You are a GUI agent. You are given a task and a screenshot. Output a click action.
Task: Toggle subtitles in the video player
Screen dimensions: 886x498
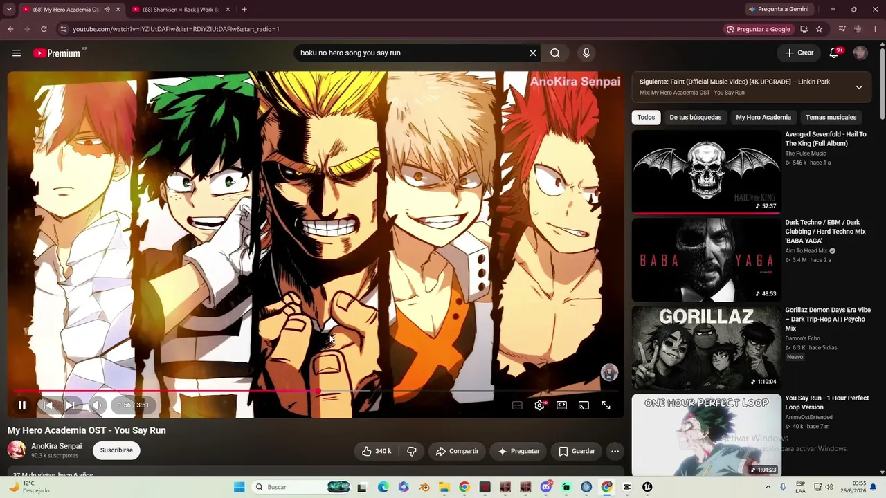pos(517,405)
